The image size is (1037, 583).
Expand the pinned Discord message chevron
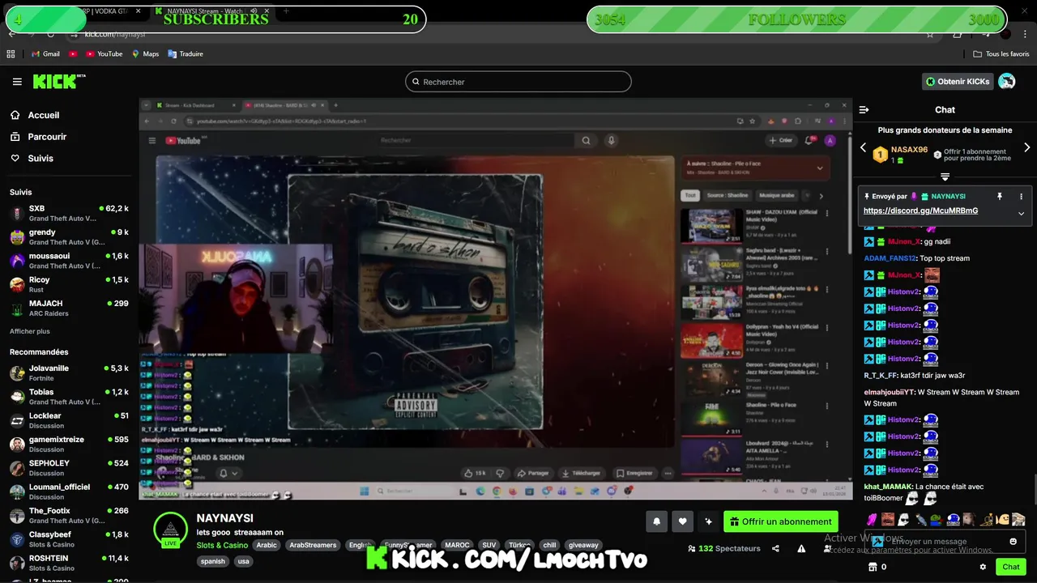1021,214
